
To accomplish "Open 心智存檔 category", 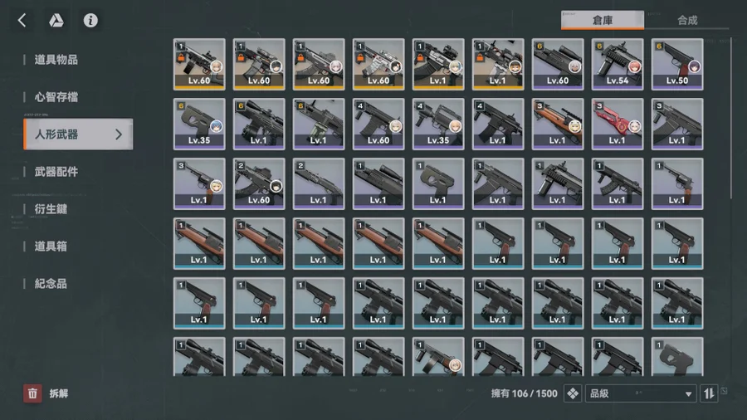I will tap(56, 97).
